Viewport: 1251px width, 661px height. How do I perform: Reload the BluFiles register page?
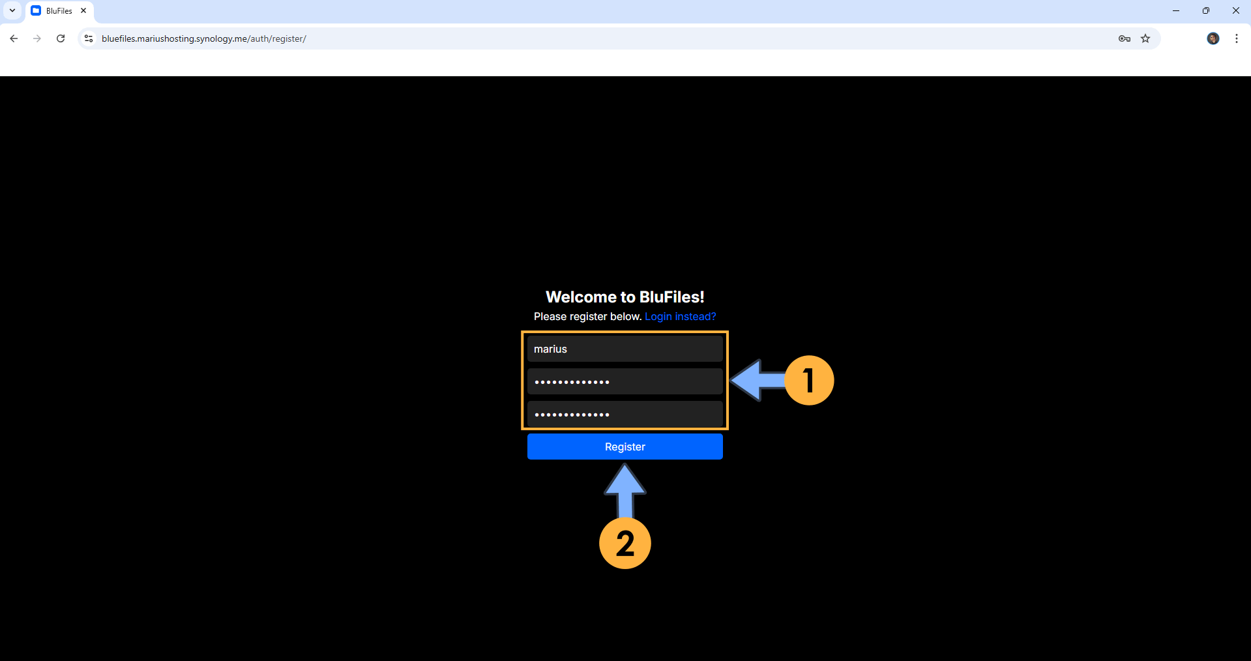coord(61,38)
